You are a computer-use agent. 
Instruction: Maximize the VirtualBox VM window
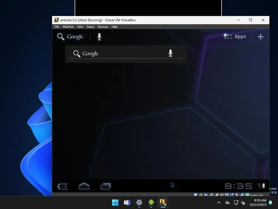point(251,20)
